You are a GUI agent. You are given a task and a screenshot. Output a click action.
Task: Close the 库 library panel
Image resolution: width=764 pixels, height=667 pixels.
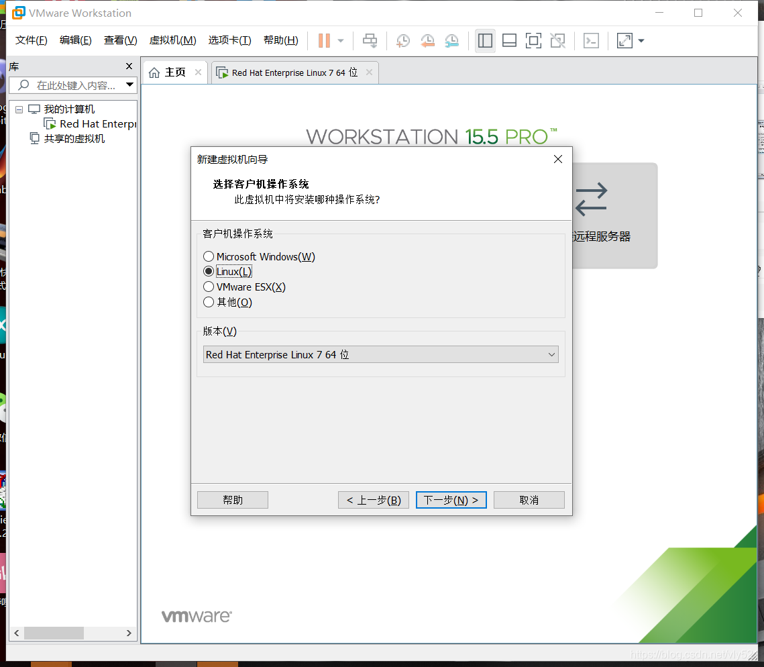[x=129, y=66]
